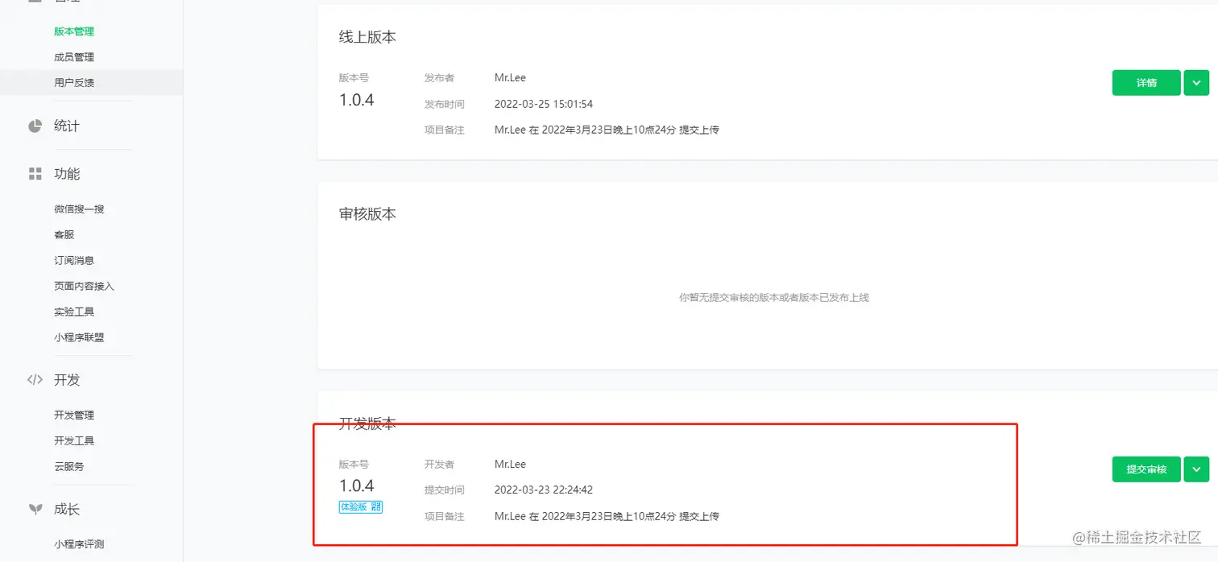Screen dimensions: 1218x562
Task: Open 小程序评测 under 成长
Action: click(x=78, y=543)
